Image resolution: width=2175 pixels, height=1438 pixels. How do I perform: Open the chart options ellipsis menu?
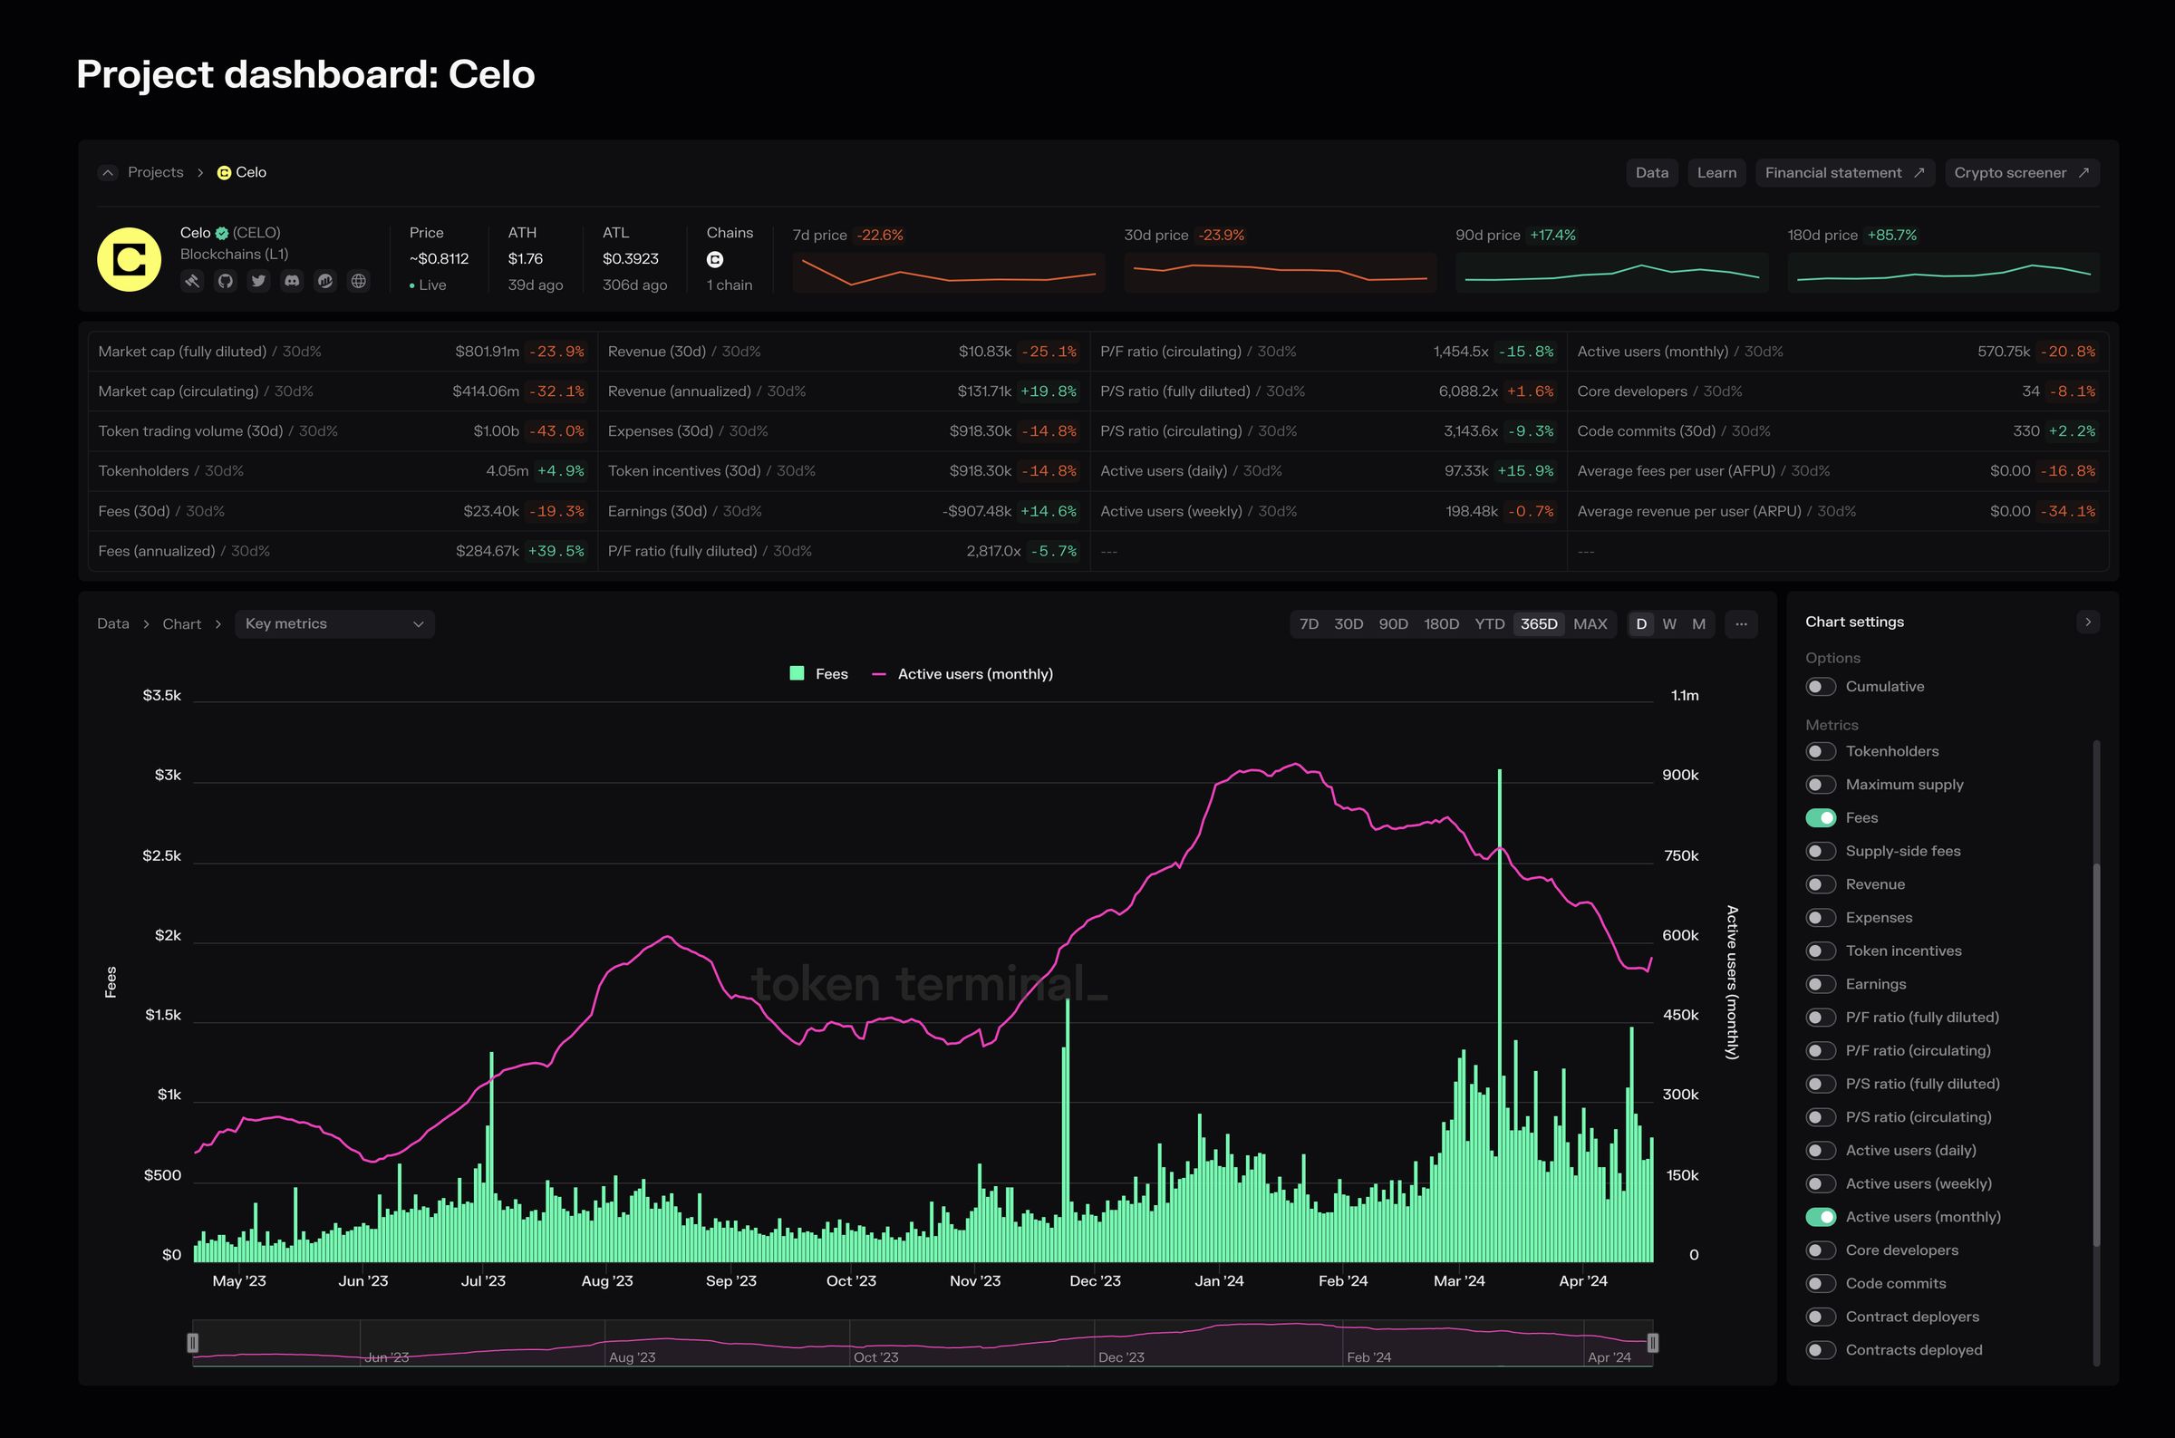click(1740, 623)
